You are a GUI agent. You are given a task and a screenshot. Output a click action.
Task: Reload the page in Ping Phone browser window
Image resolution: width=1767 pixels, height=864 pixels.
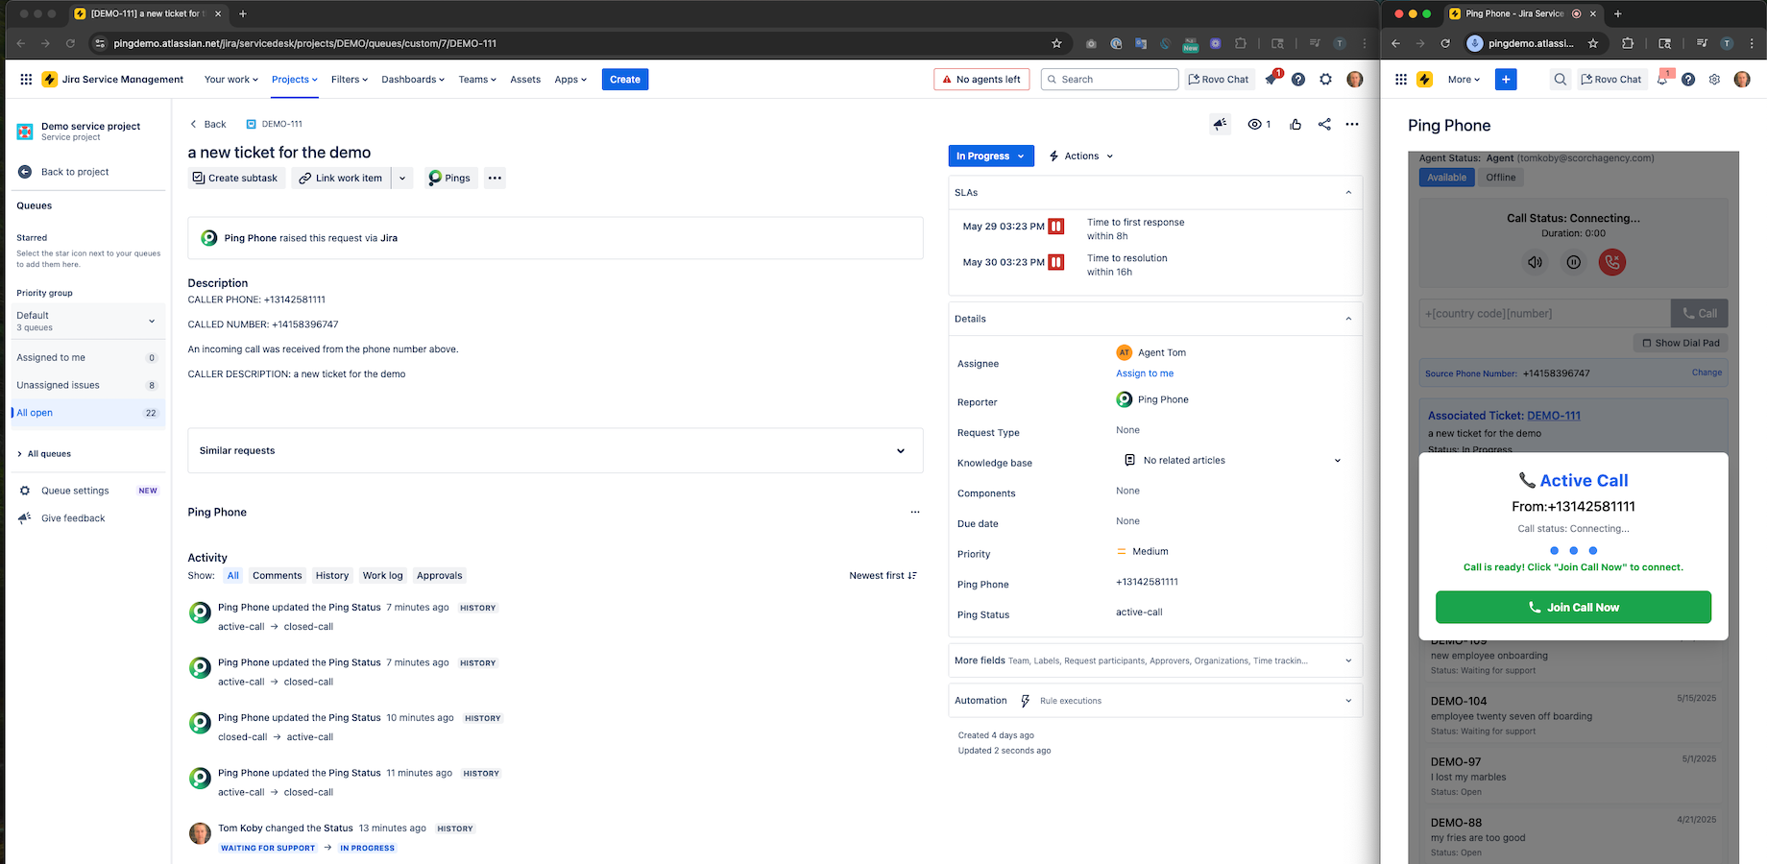pyautogui.click(x=1445, y=43)
